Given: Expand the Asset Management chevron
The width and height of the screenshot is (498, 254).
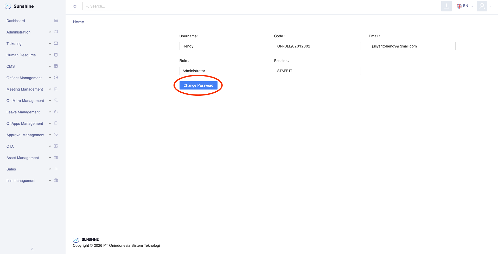Looking at the screenshot, I should [x=50, y=158].
